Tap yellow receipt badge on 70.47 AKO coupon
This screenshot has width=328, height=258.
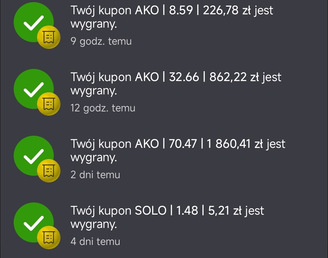[49, 171]
